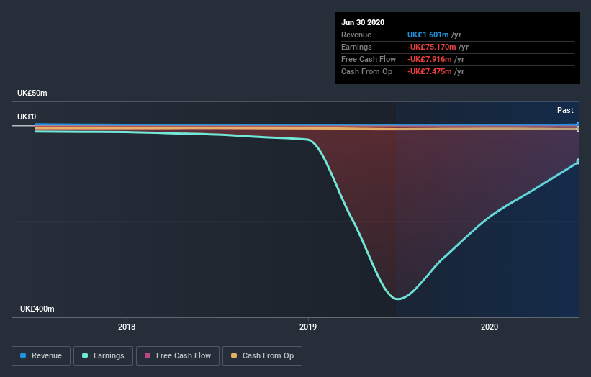Click the 'Jun 30 2020' tooltip date
The image size is (591, 377).
pos(363,22)
